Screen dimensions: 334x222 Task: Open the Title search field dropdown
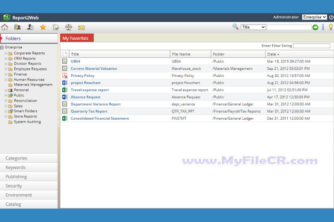[x=253, y=27]
